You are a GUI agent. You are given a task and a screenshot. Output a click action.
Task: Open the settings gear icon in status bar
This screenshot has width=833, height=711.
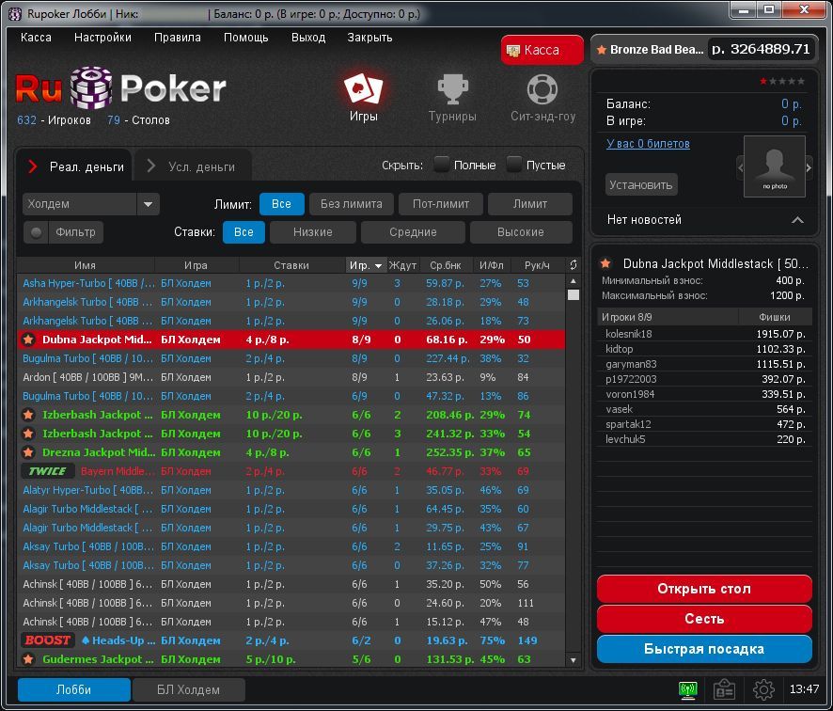(763, 690)
